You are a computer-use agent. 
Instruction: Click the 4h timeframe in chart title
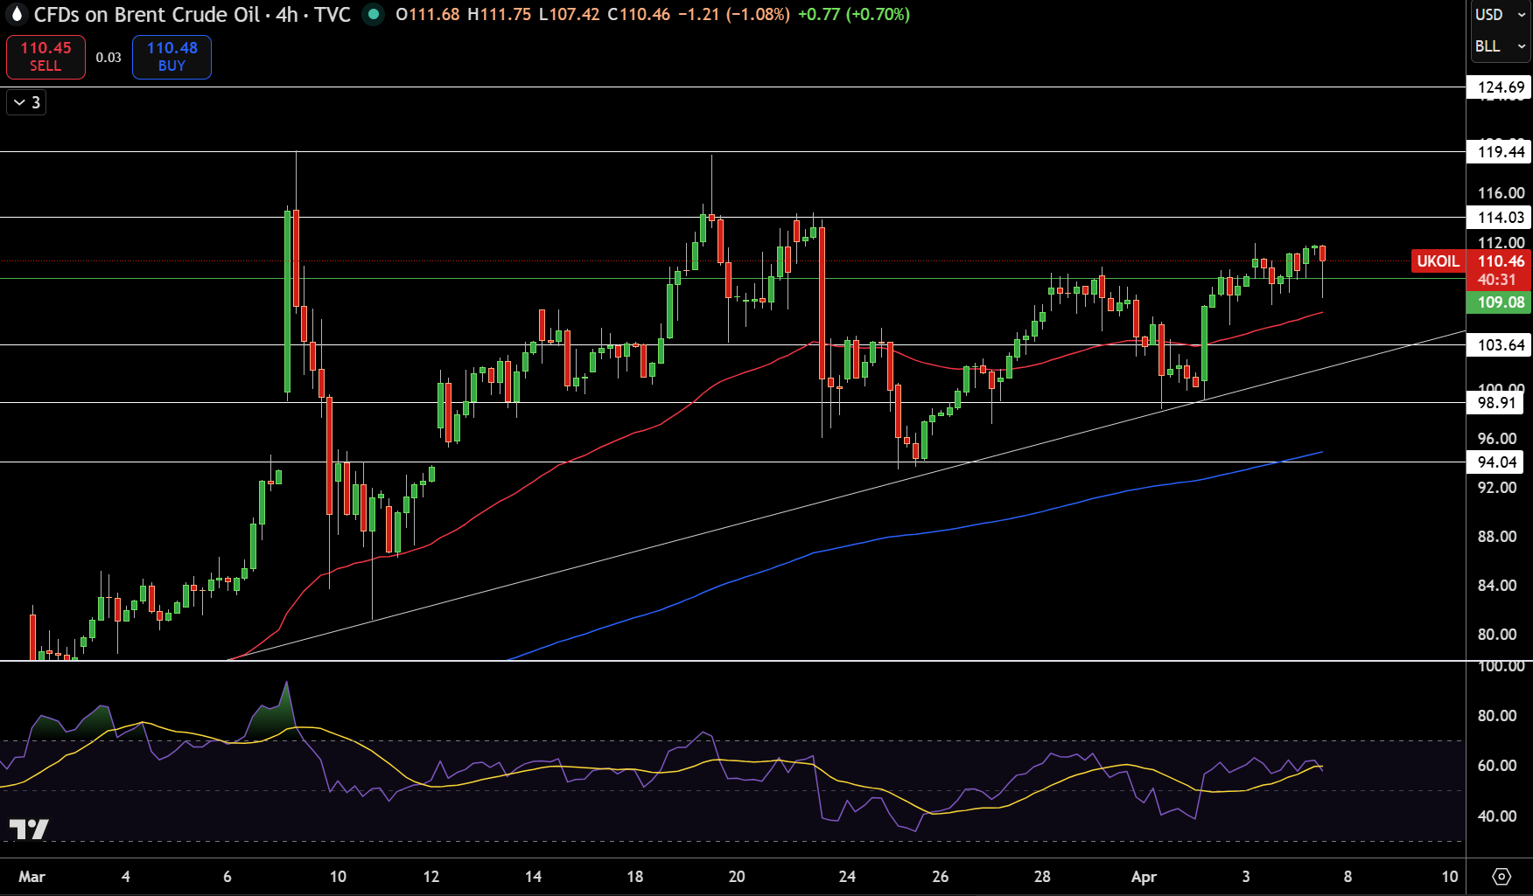pyautogui.click(x=287, y=14)
